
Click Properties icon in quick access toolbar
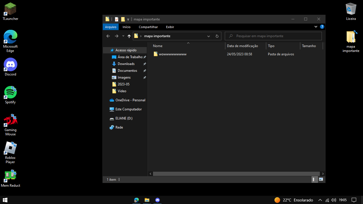117,19
